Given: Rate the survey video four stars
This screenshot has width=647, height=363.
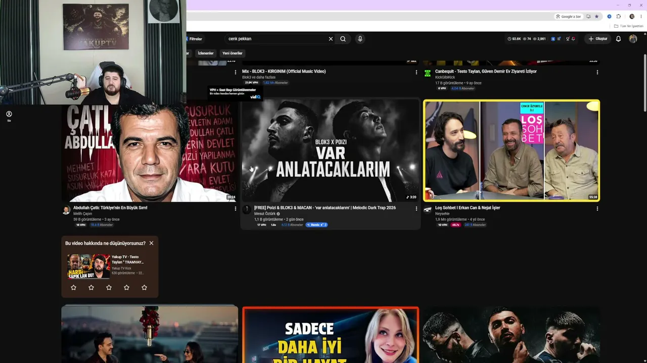Looking at the screenshot, I should (127, 287).
